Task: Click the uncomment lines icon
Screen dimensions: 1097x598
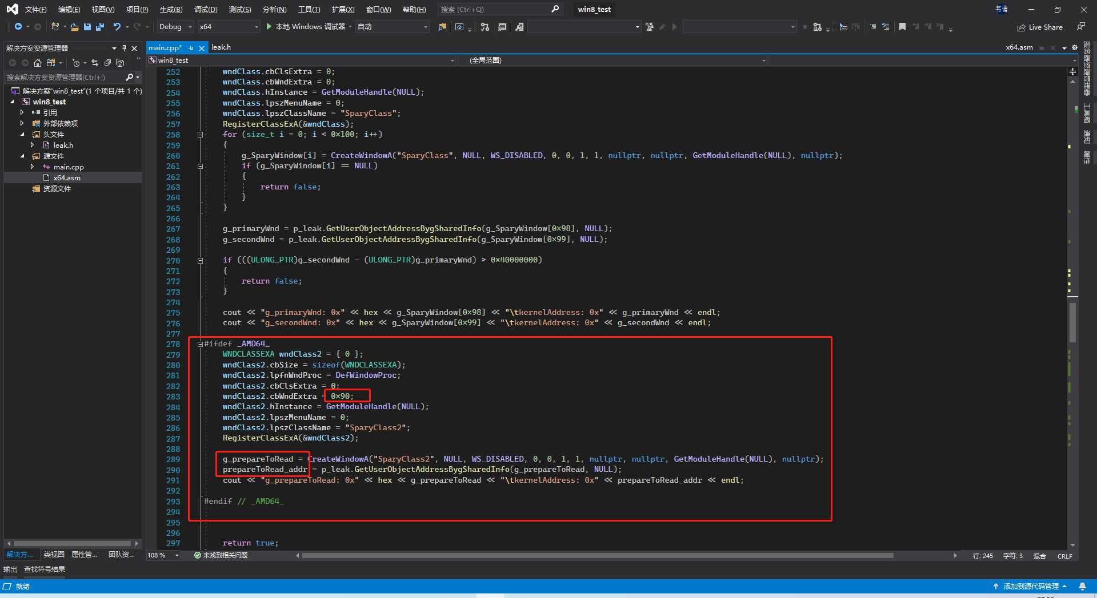Action: coord(886,27)
